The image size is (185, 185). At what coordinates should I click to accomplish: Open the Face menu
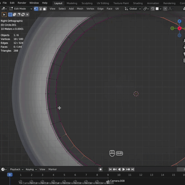tap(109, 9)
